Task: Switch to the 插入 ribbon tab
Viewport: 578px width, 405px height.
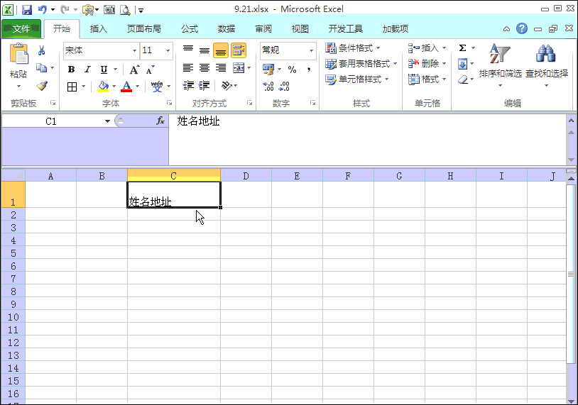Action: click(98, 29)
